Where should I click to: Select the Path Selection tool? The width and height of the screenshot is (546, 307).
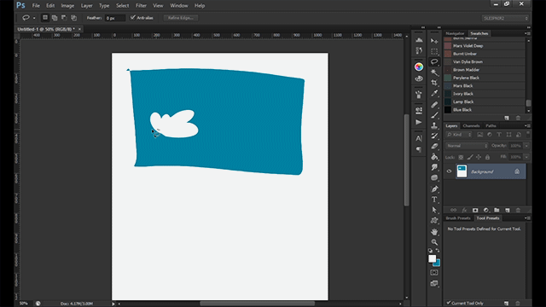pyautogui.click(x=434, y=210)
